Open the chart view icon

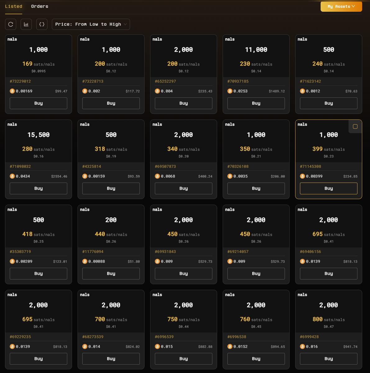[26, 24]
